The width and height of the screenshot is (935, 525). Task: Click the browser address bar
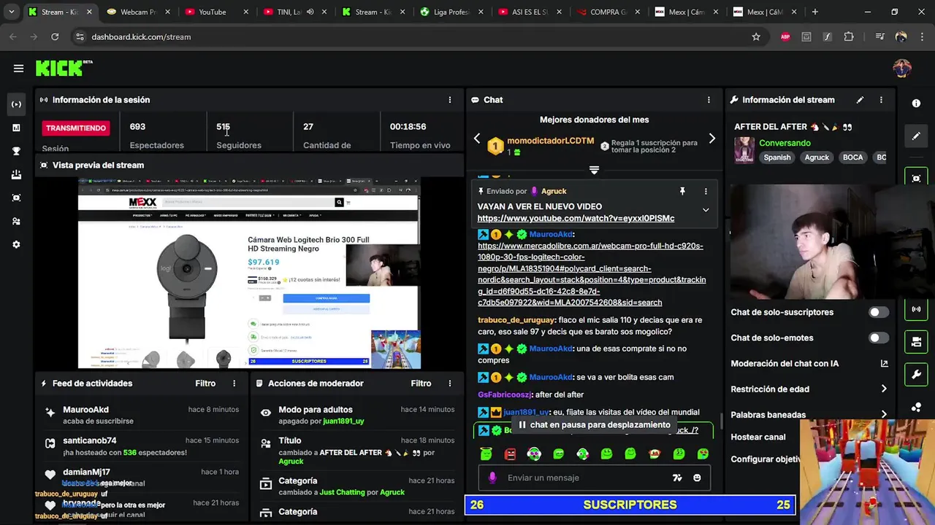(x=409, y=36)
